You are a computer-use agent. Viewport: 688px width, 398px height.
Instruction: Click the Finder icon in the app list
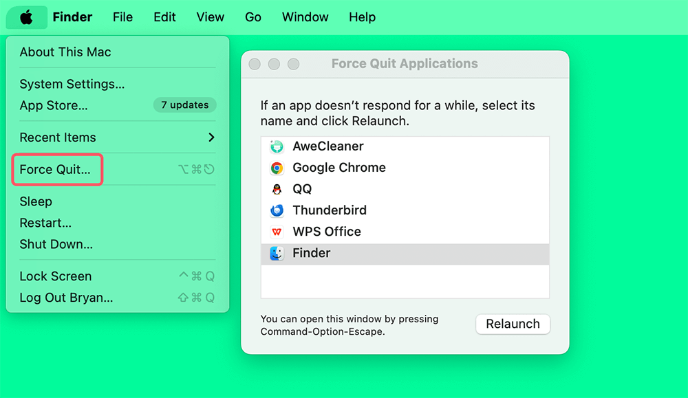click(x=277, y=253)
